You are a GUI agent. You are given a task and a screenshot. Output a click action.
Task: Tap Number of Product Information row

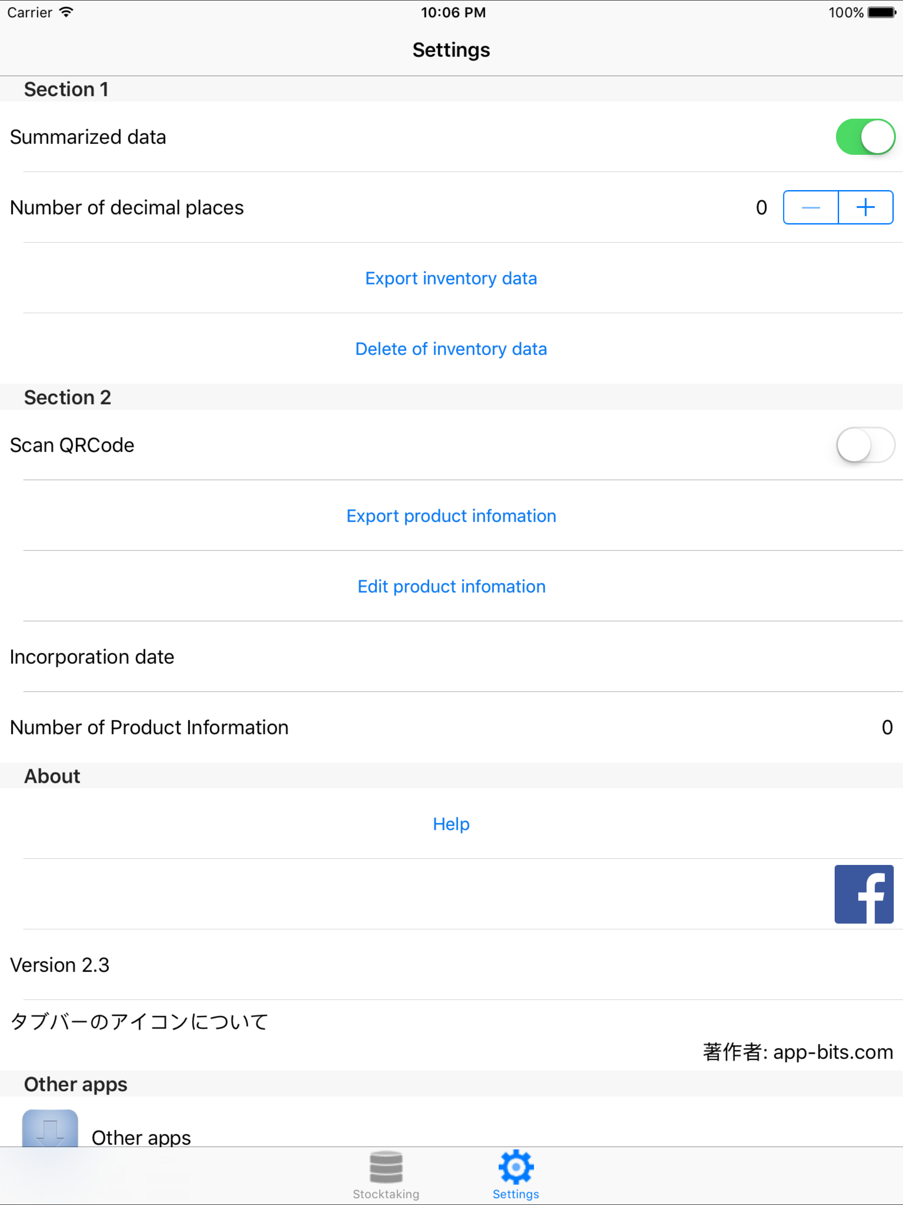[451, 727]
